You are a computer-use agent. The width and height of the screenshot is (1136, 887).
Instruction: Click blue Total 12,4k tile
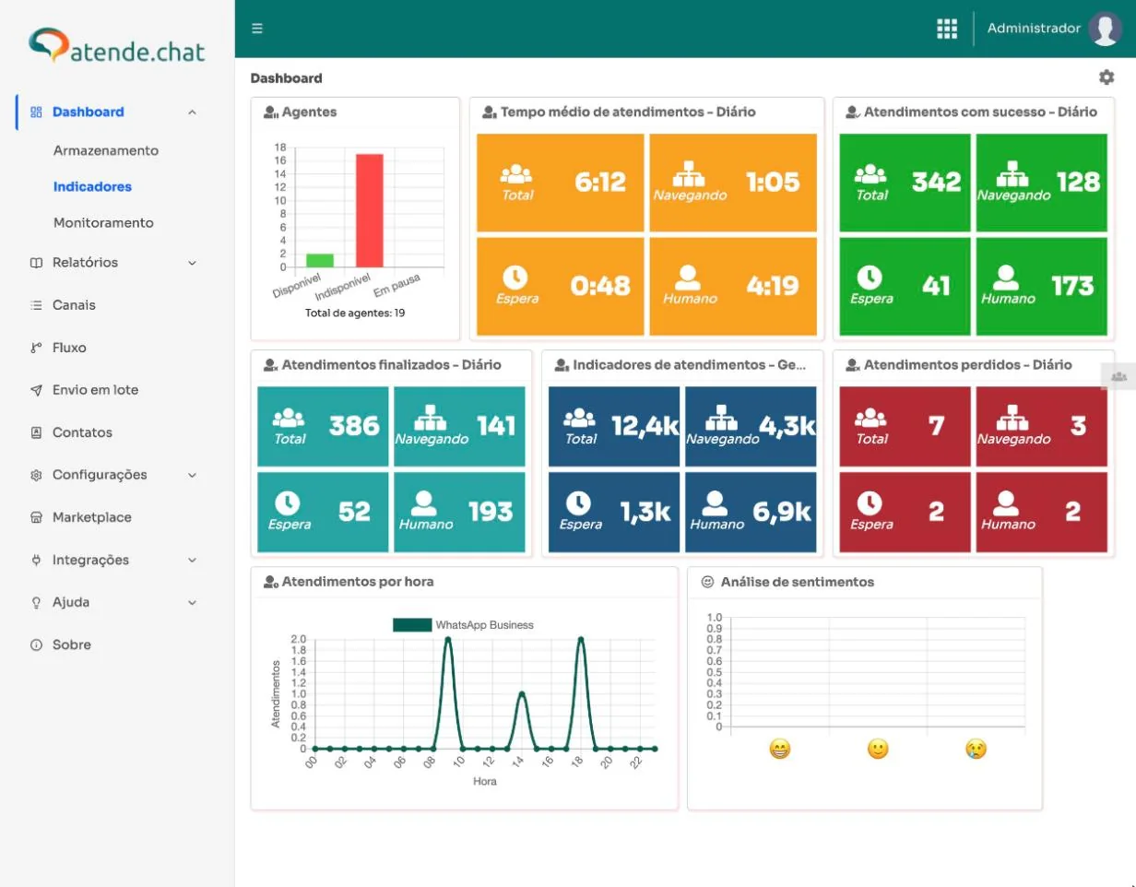point(614,427)
